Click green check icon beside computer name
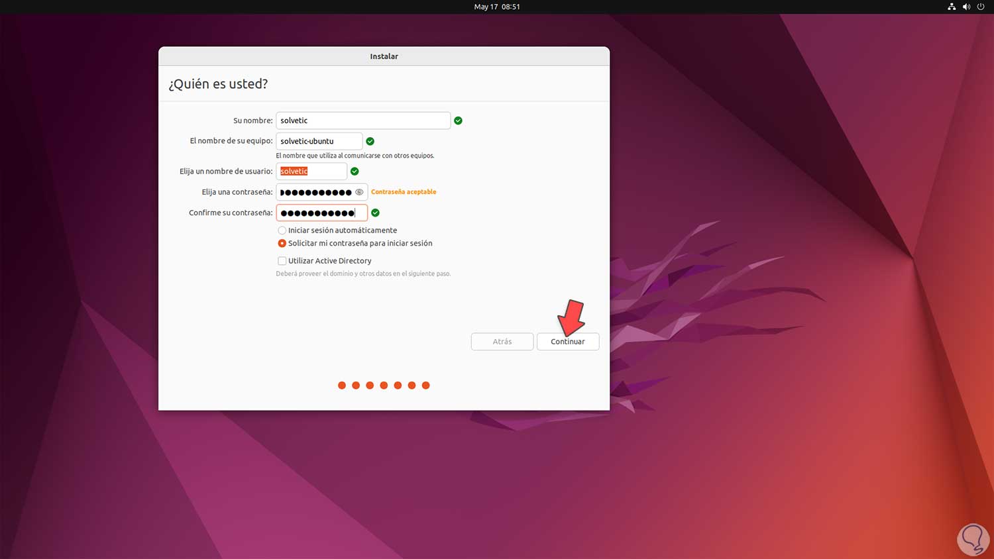 tap(370, 141)
